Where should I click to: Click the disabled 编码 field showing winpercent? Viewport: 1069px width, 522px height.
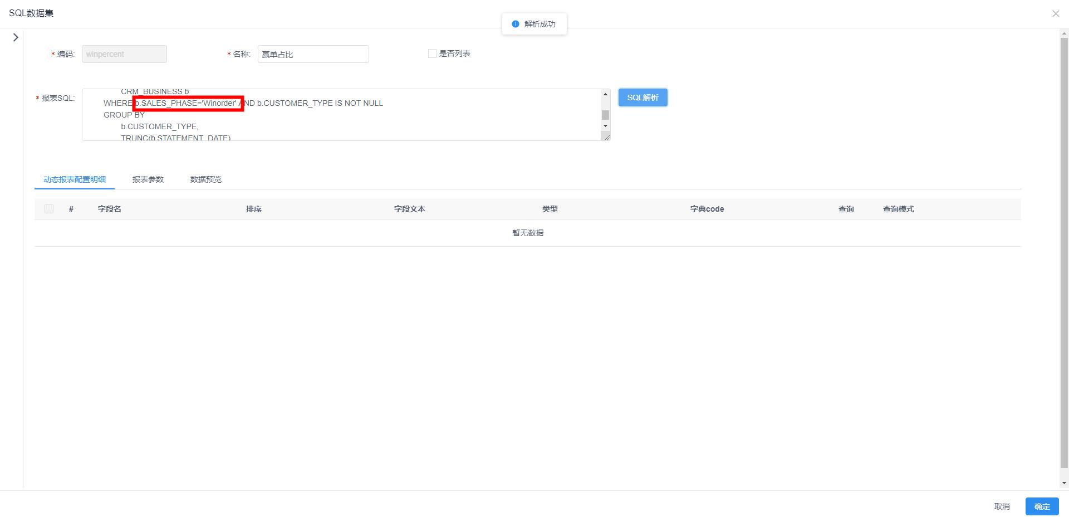click(x=124, y=54)
